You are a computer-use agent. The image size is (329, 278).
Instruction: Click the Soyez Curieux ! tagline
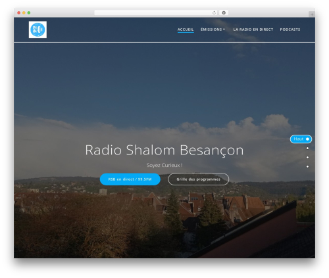click(x=164, y=165)
